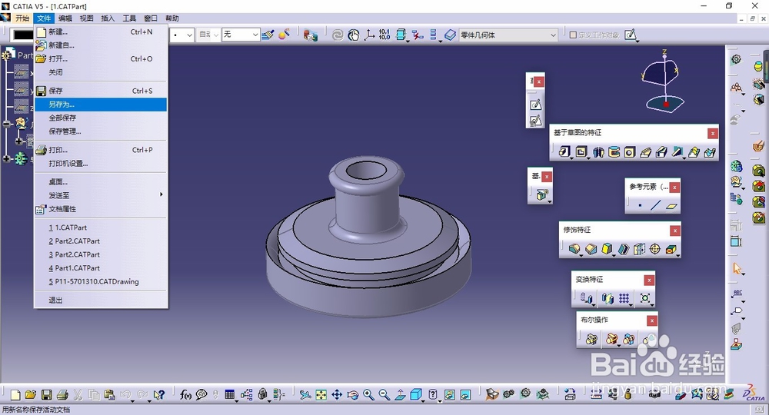Select the Line reference element icon

point(656,206)
